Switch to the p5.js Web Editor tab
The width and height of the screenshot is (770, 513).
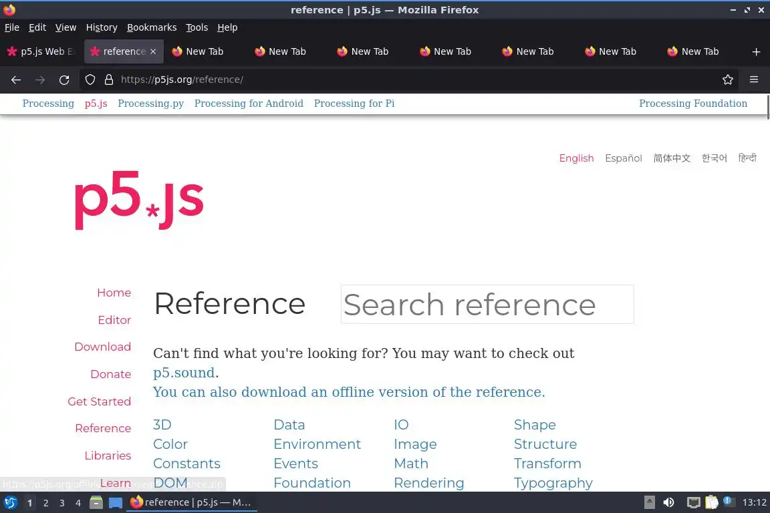tap(41, 51)
